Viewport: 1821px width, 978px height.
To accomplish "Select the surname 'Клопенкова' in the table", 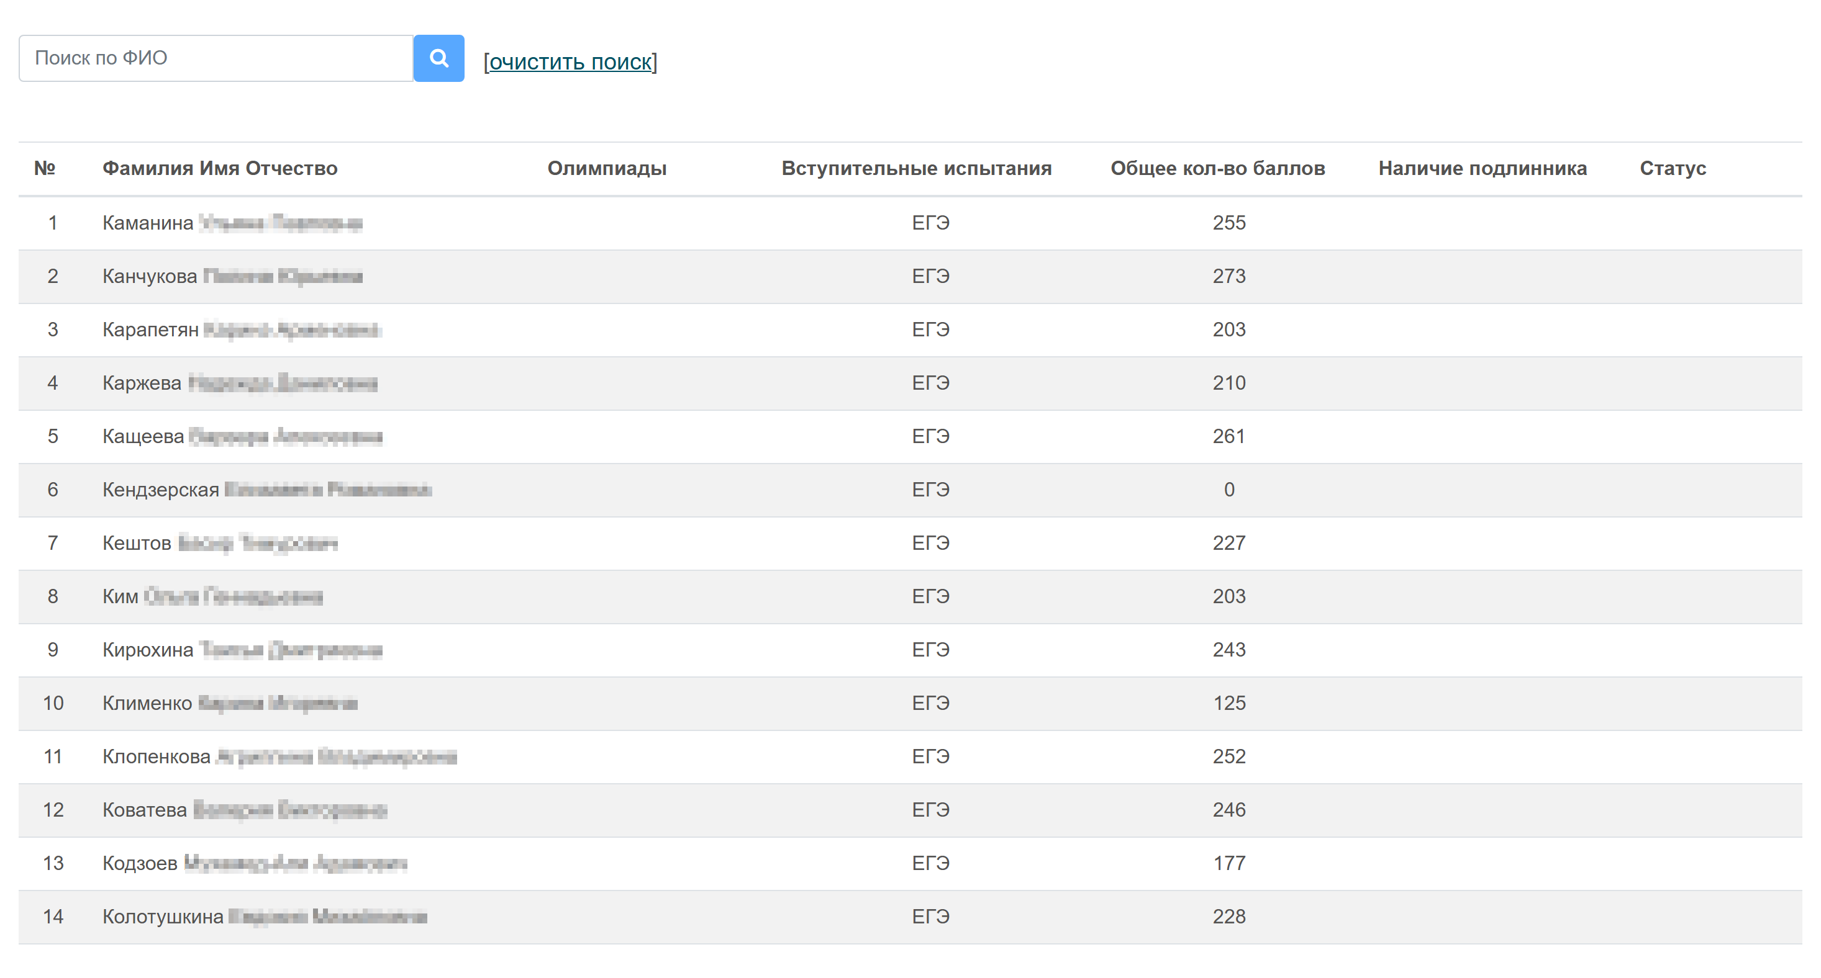I will click(157, 756).
